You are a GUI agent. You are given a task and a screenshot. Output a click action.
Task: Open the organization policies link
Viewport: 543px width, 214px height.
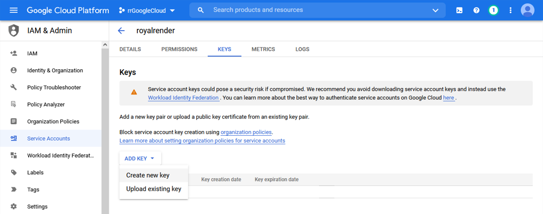[x=246, y=132]
